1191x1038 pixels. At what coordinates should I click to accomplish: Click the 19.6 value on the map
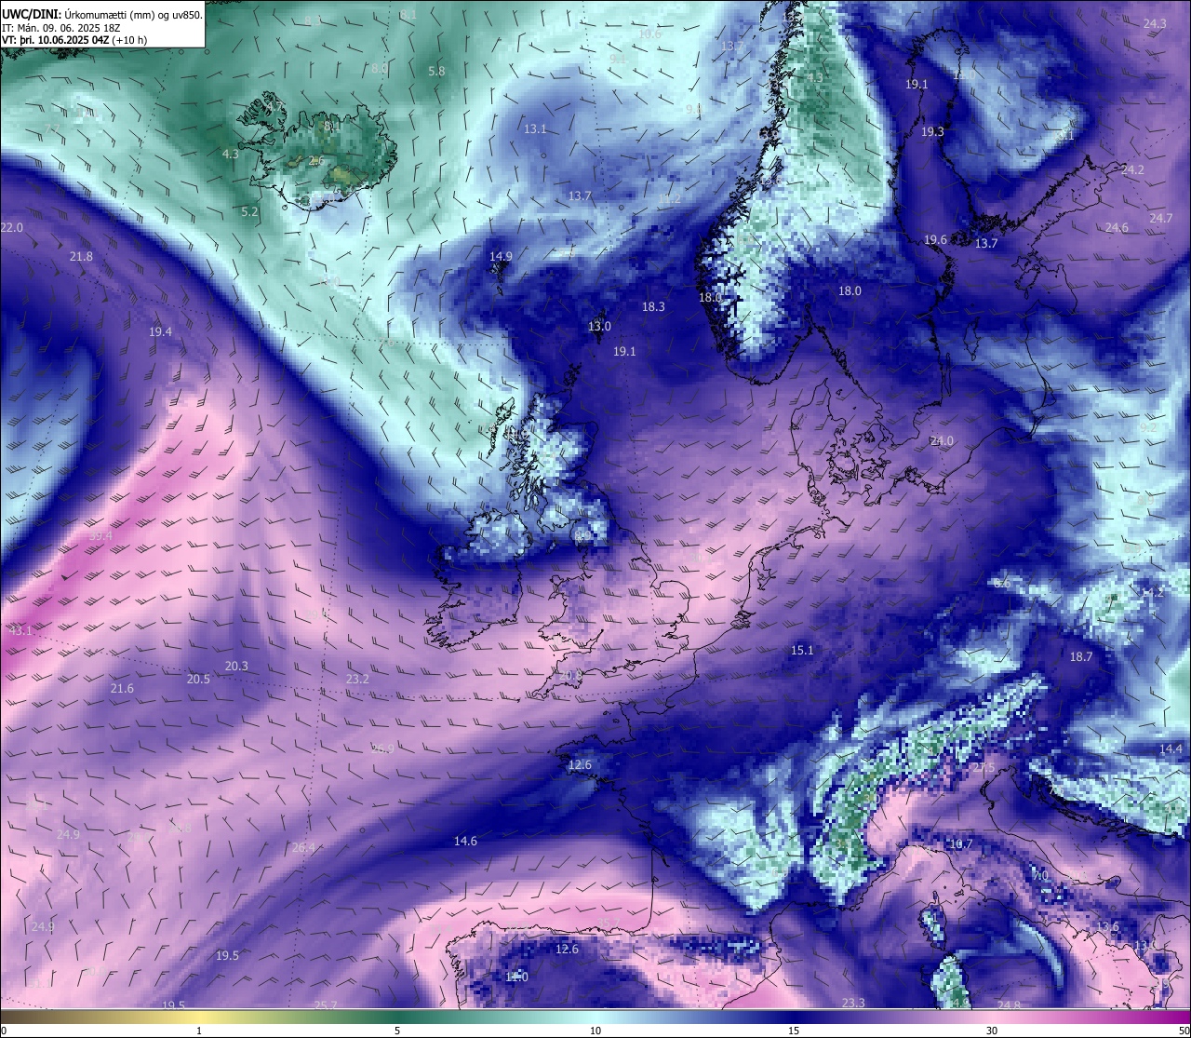(935, 239)
